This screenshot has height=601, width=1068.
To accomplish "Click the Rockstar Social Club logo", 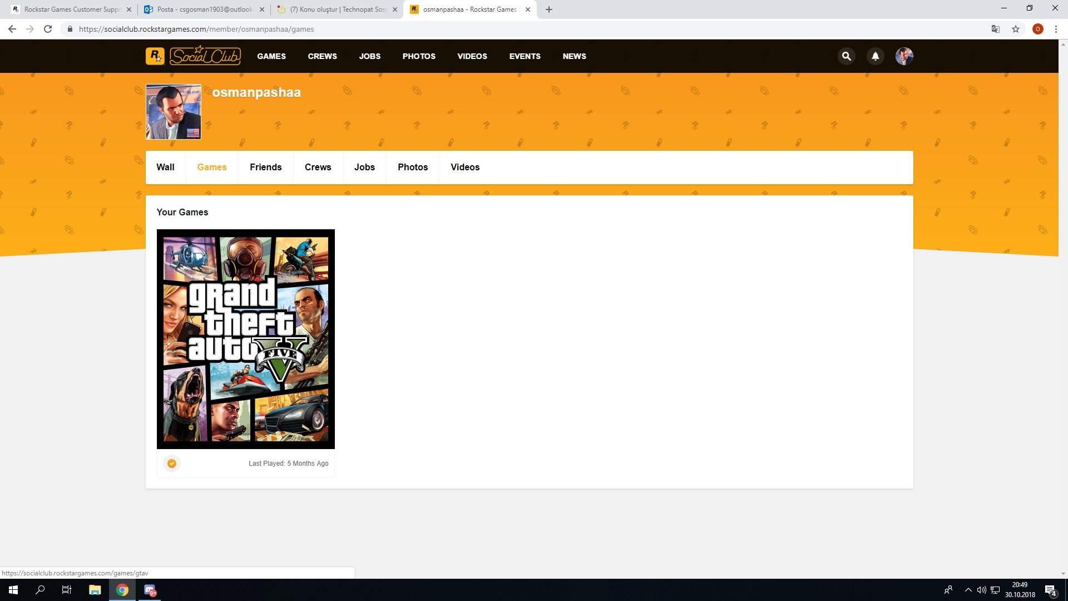I will [x=193, y=56].
